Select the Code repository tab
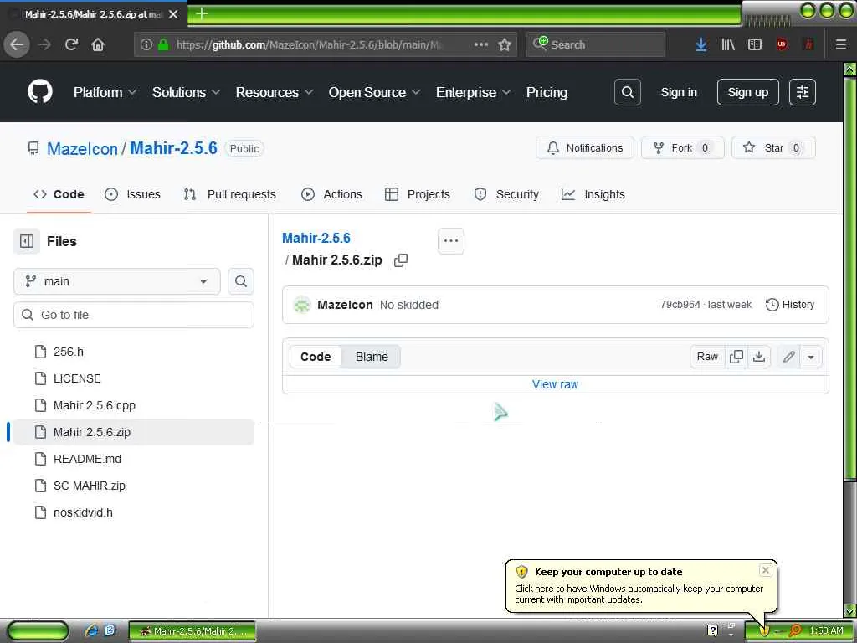The height and width of the screenshot is (643, 857). point(59,194)
